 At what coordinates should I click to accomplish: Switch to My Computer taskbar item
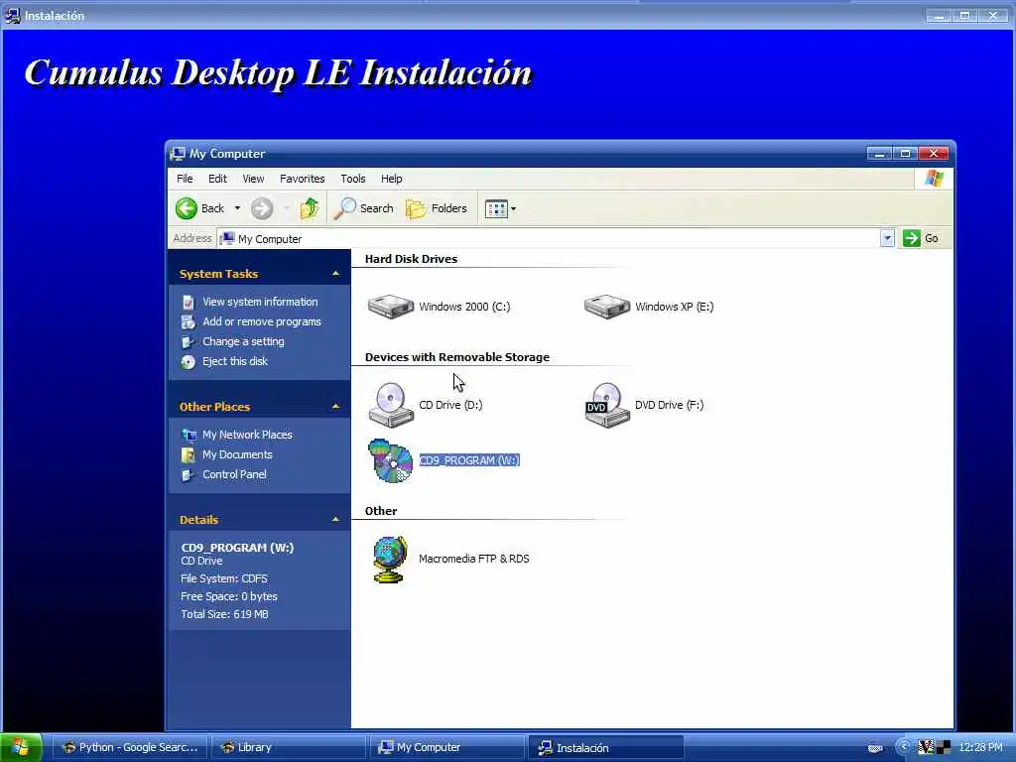coord(447,747)
